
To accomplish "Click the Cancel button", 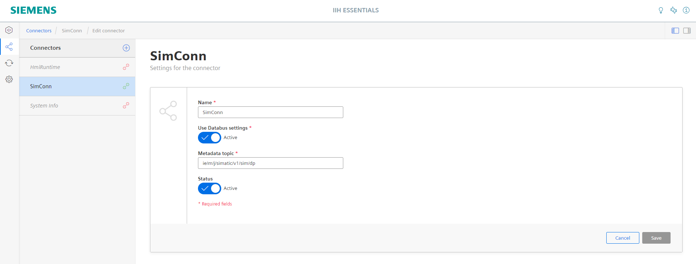I will (623, 238).
